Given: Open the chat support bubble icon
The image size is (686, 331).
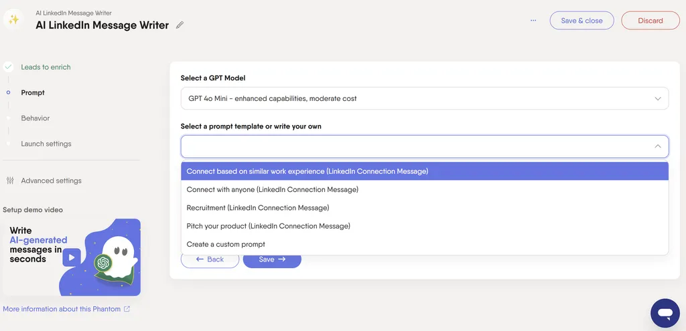Looking at the screenshot, I should tap(665, 313).
